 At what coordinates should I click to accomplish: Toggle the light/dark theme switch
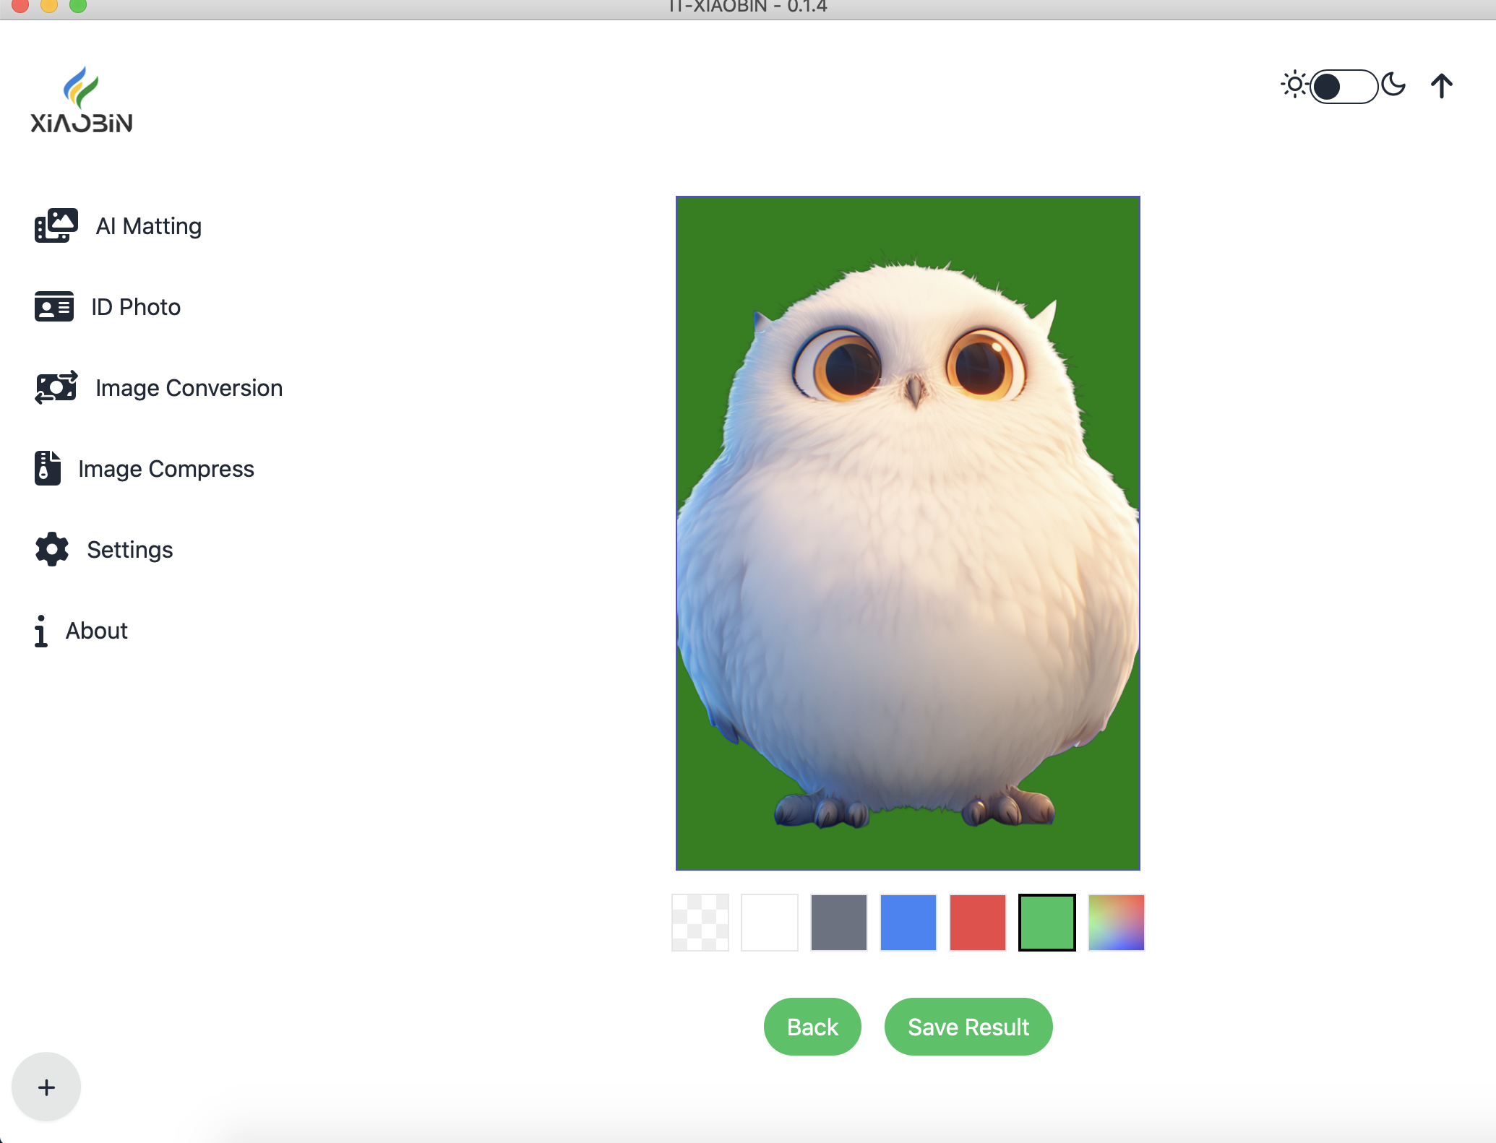click(1344, 87)
